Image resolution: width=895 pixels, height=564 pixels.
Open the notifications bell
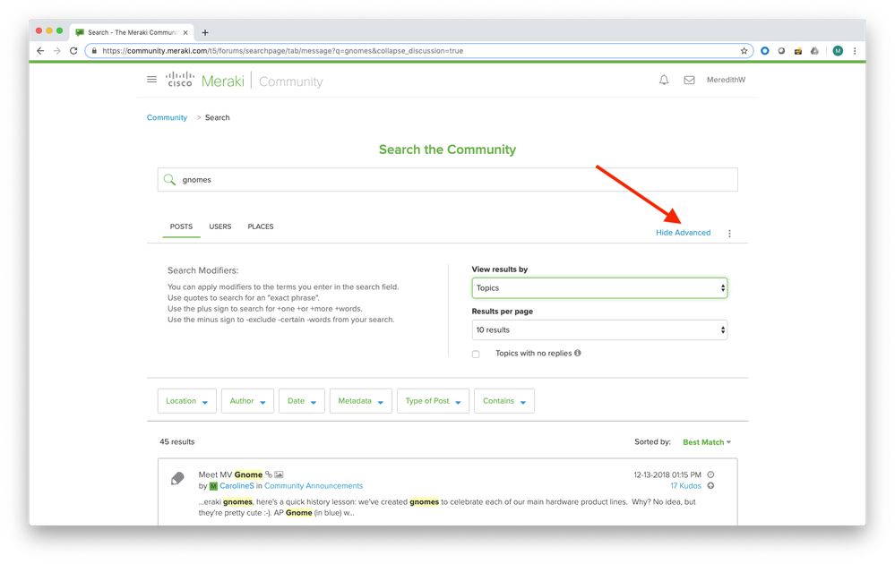click(x=664, y=80)
